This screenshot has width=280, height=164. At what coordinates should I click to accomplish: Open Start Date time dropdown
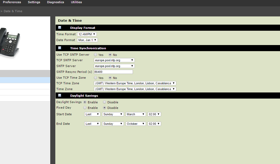click(154, 114)
